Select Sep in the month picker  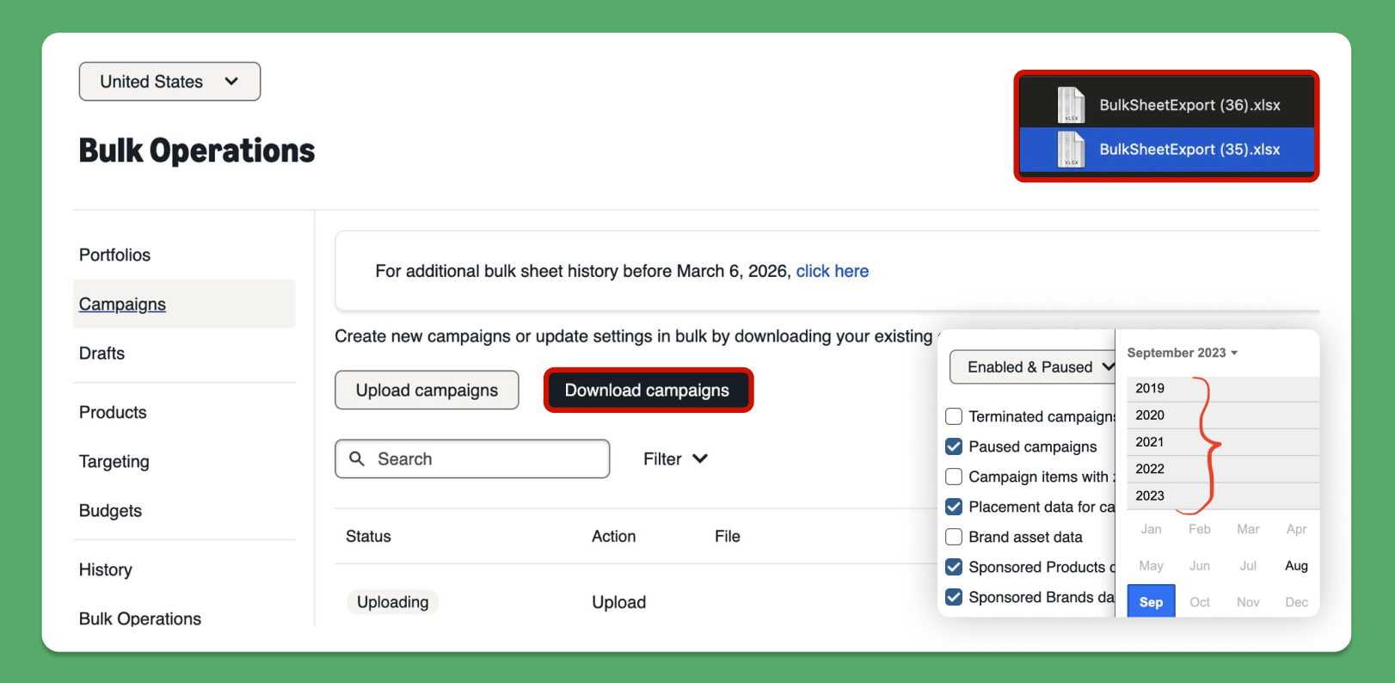point(1151,602)
